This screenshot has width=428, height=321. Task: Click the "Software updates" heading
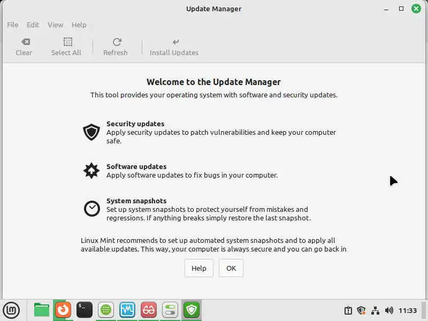[136, 166]
